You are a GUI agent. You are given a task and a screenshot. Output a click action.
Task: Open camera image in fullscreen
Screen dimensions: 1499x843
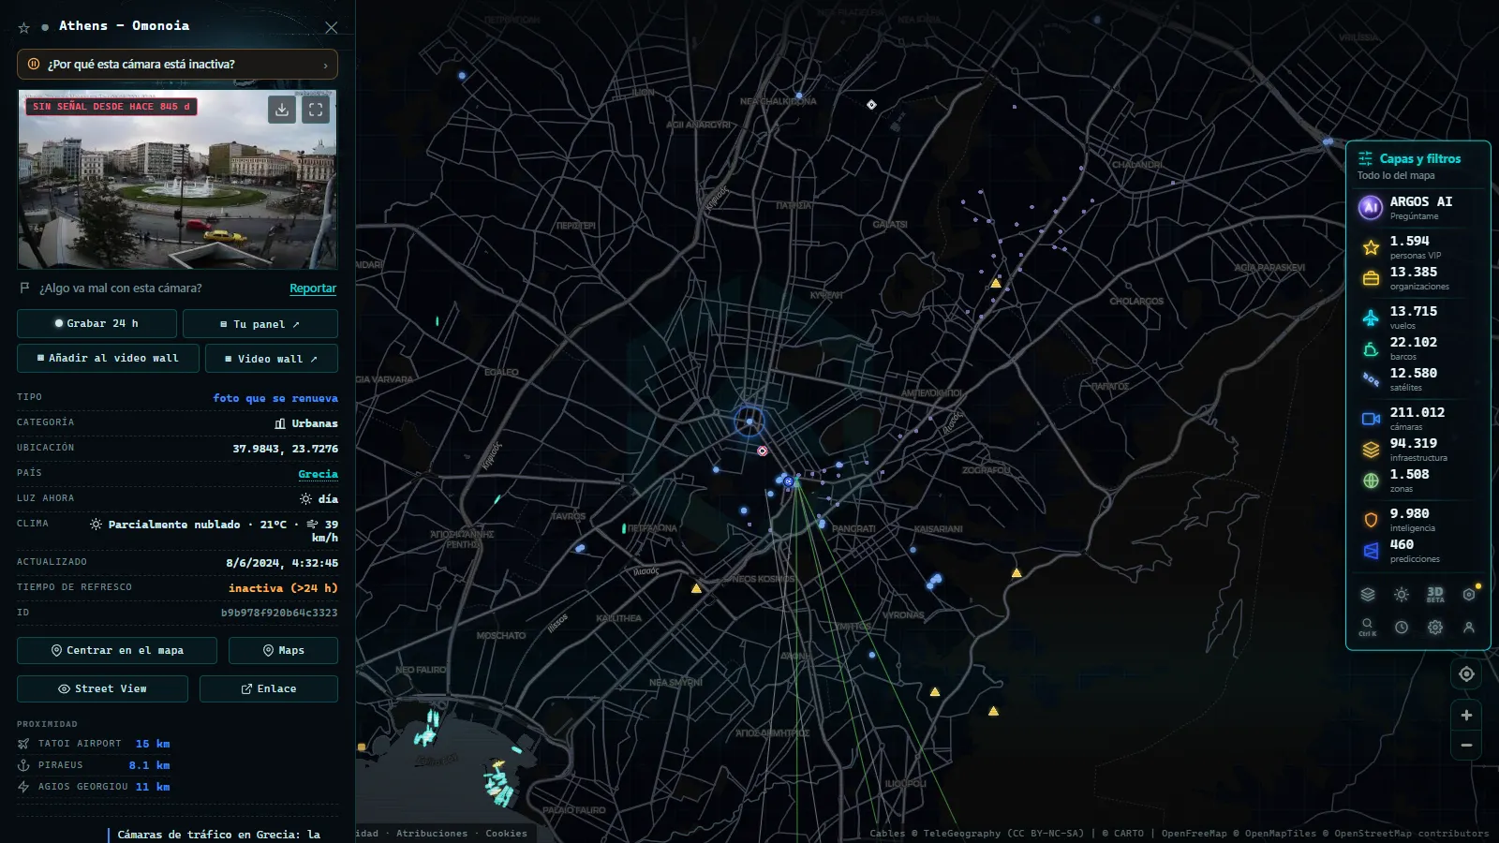coord(316,110)
